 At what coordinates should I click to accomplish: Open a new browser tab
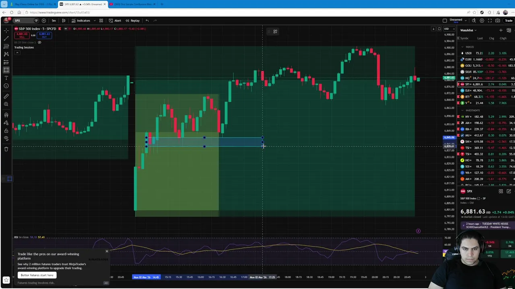click(x=162, y=4)
